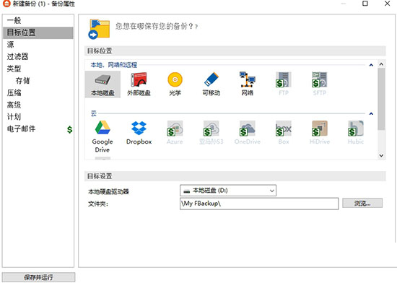Close the backup properties window
Viewport: 397px width, 283px height.
[388, 4]
